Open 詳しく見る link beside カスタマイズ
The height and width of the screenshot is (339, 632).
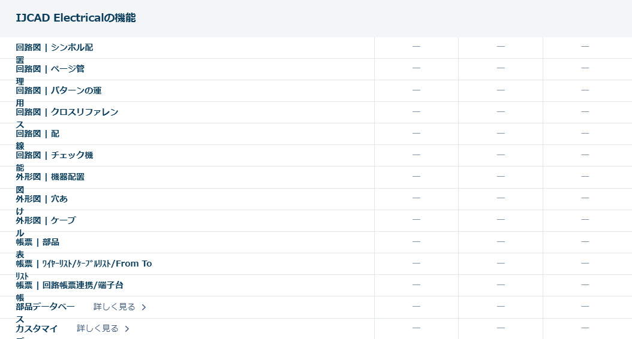point(97,328)
